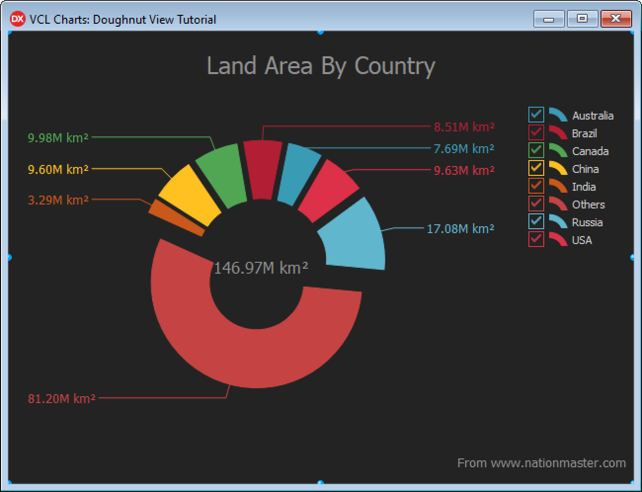Click the DX application icon in title bar

click(17, 19)
